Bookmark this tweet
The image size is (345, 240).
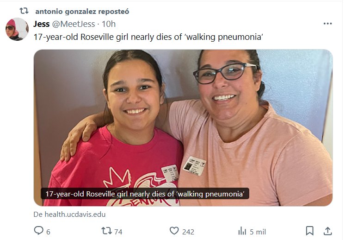[309, 231]
